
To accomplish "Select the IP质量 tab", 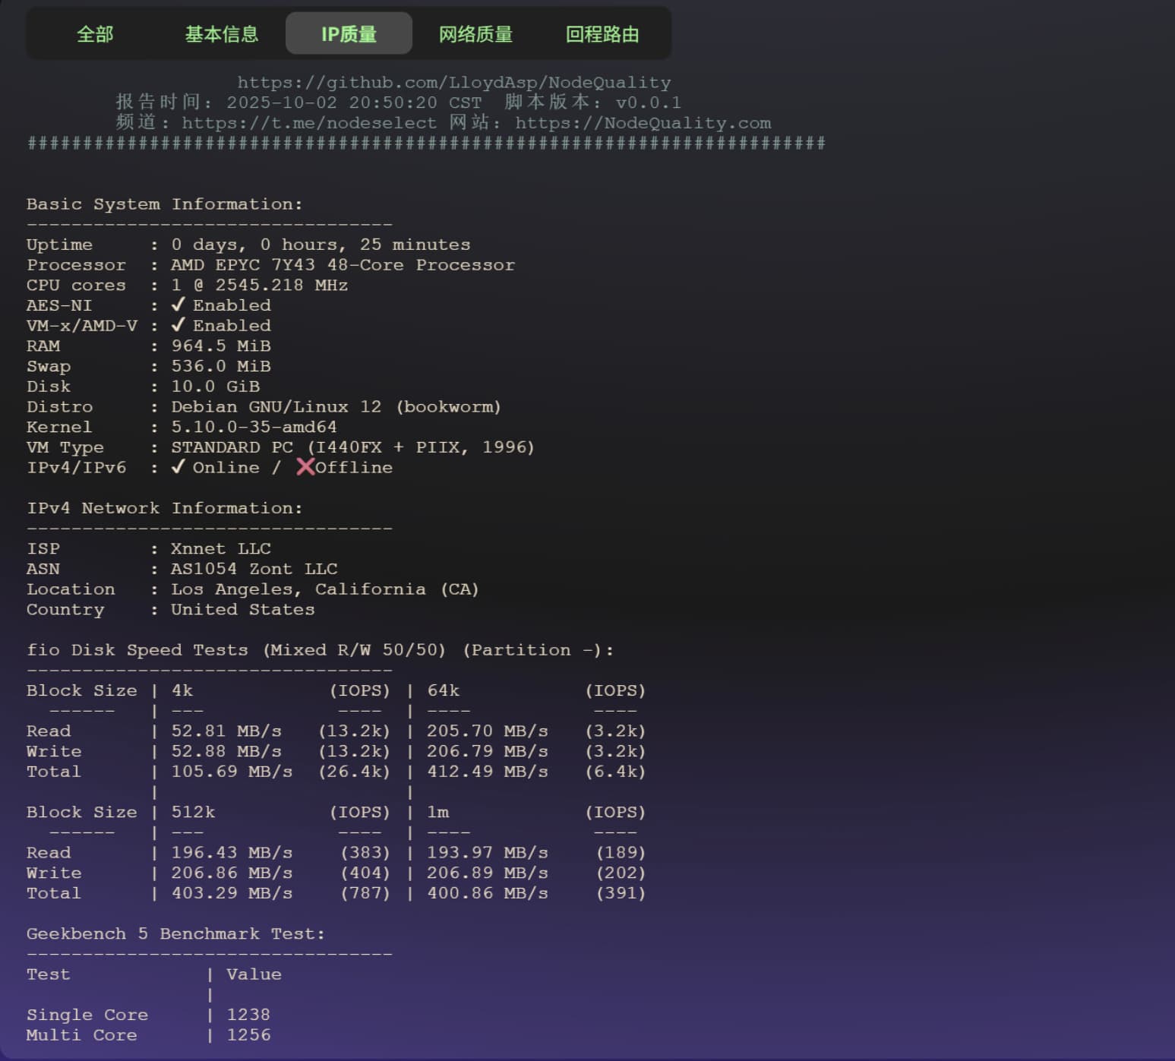I will [349, 34].
